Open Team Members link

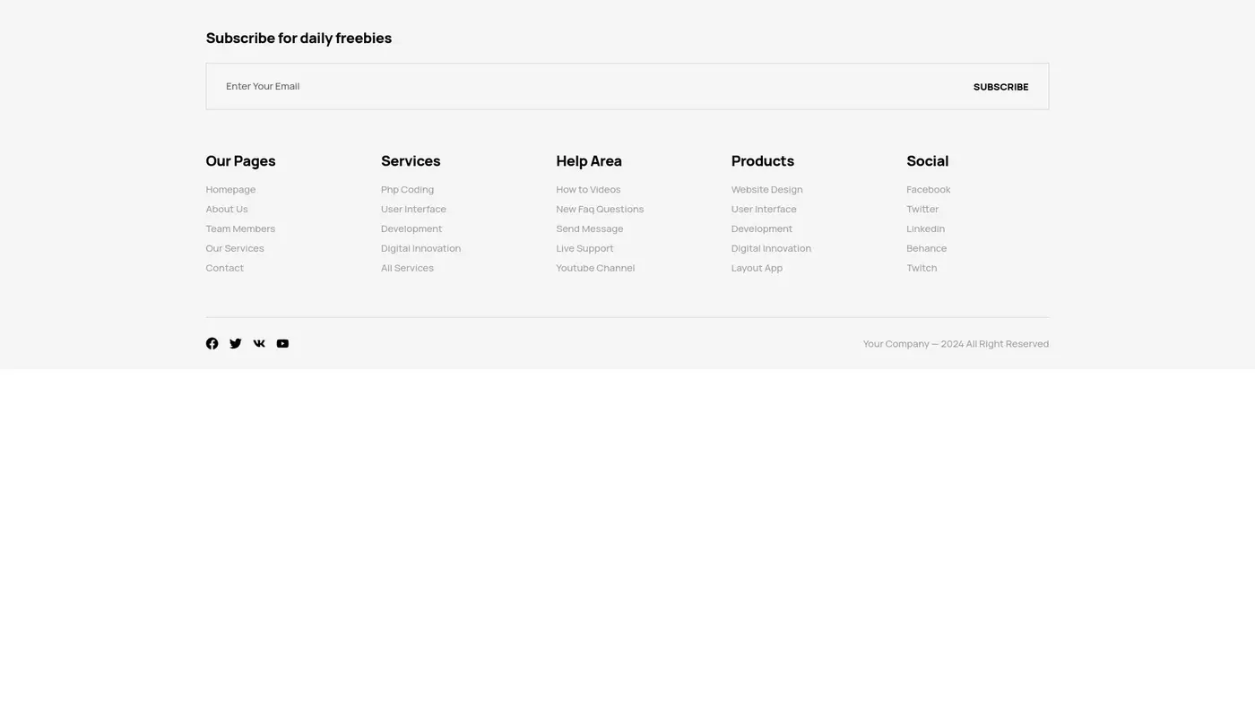coord(240,229)
